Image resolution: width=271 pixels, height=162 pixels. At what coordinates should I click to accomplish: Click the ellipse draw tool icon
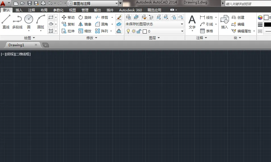[51, 24]
